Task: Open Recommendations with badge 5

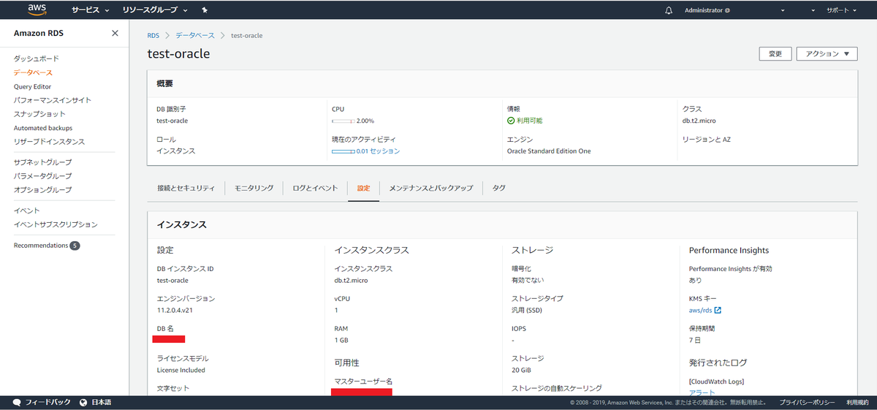Action: [47, 246]
